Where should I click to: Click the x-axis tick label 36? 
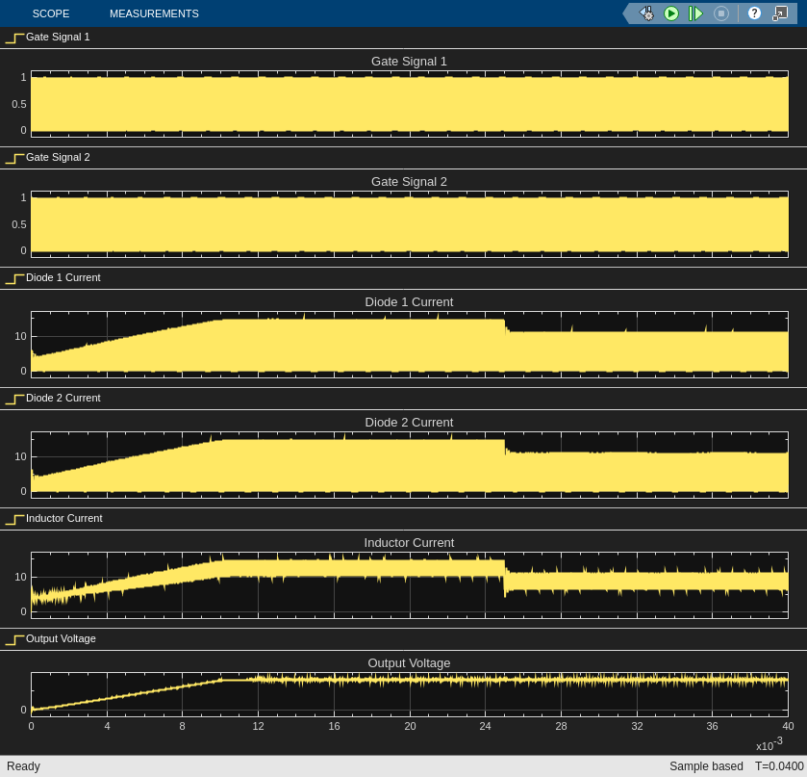(x=713, y=727)
